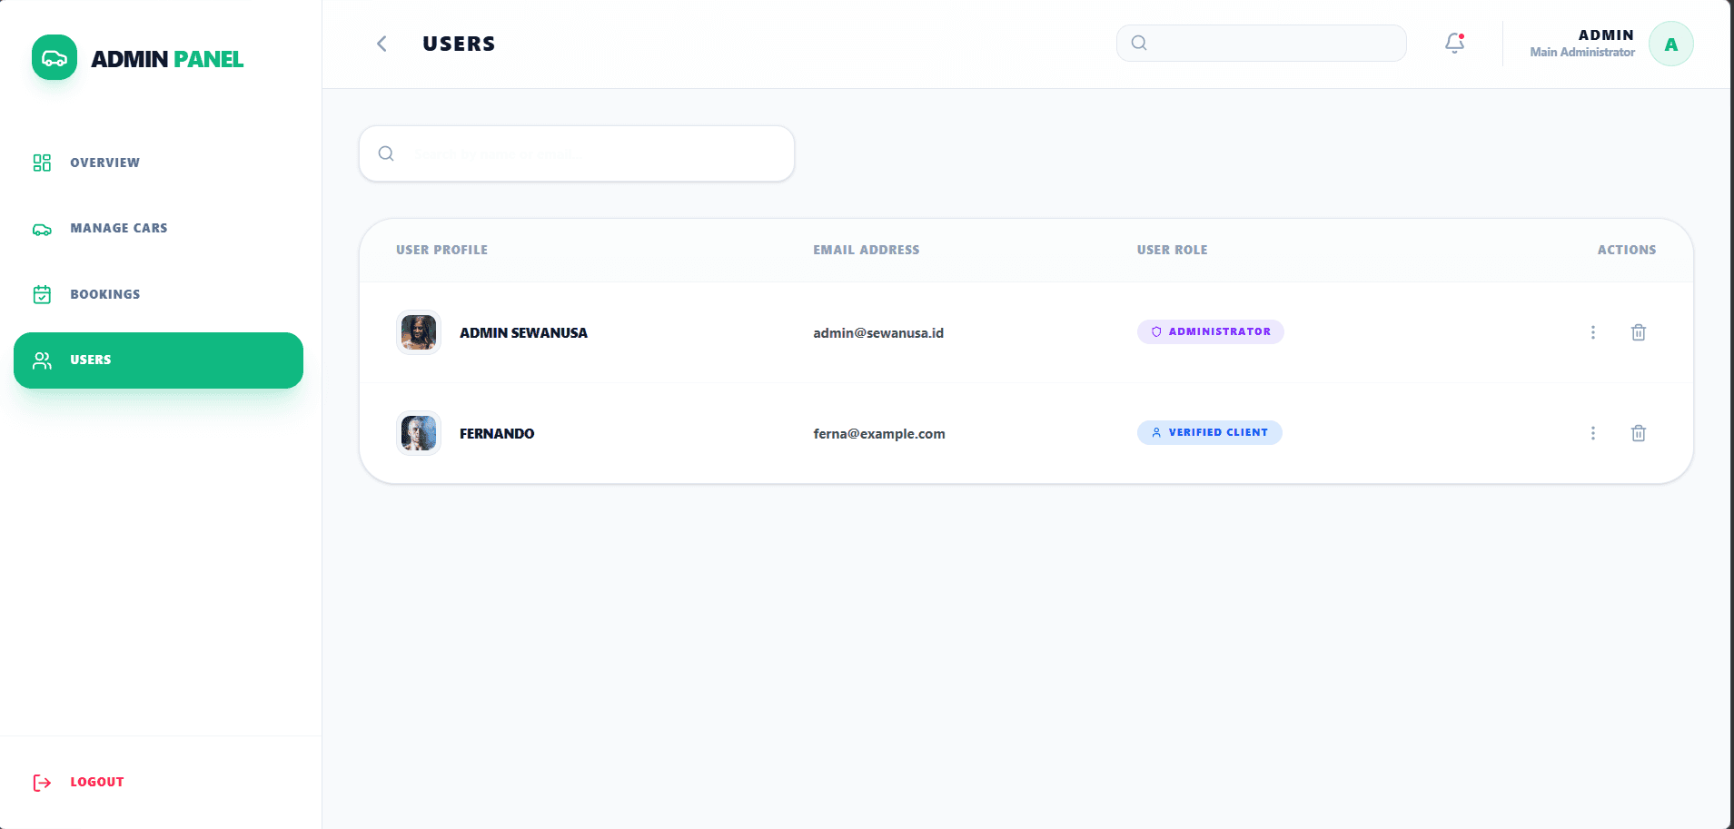
Task: Go to Manage Cars section
Action: (x=118, y=228)
